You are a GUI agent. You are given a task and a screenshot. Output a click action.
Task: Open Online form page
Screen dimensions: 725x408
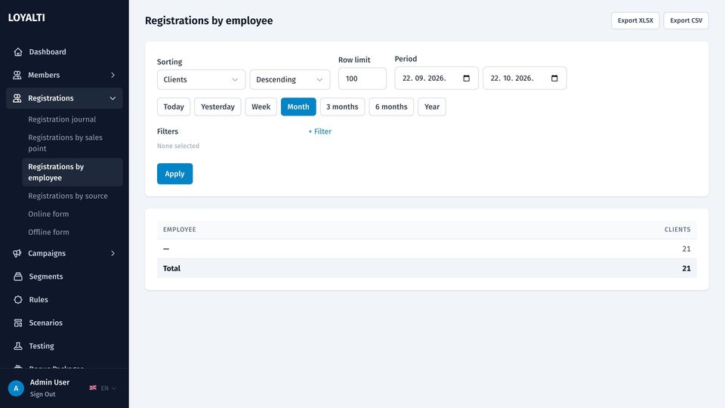click(48, 214)
